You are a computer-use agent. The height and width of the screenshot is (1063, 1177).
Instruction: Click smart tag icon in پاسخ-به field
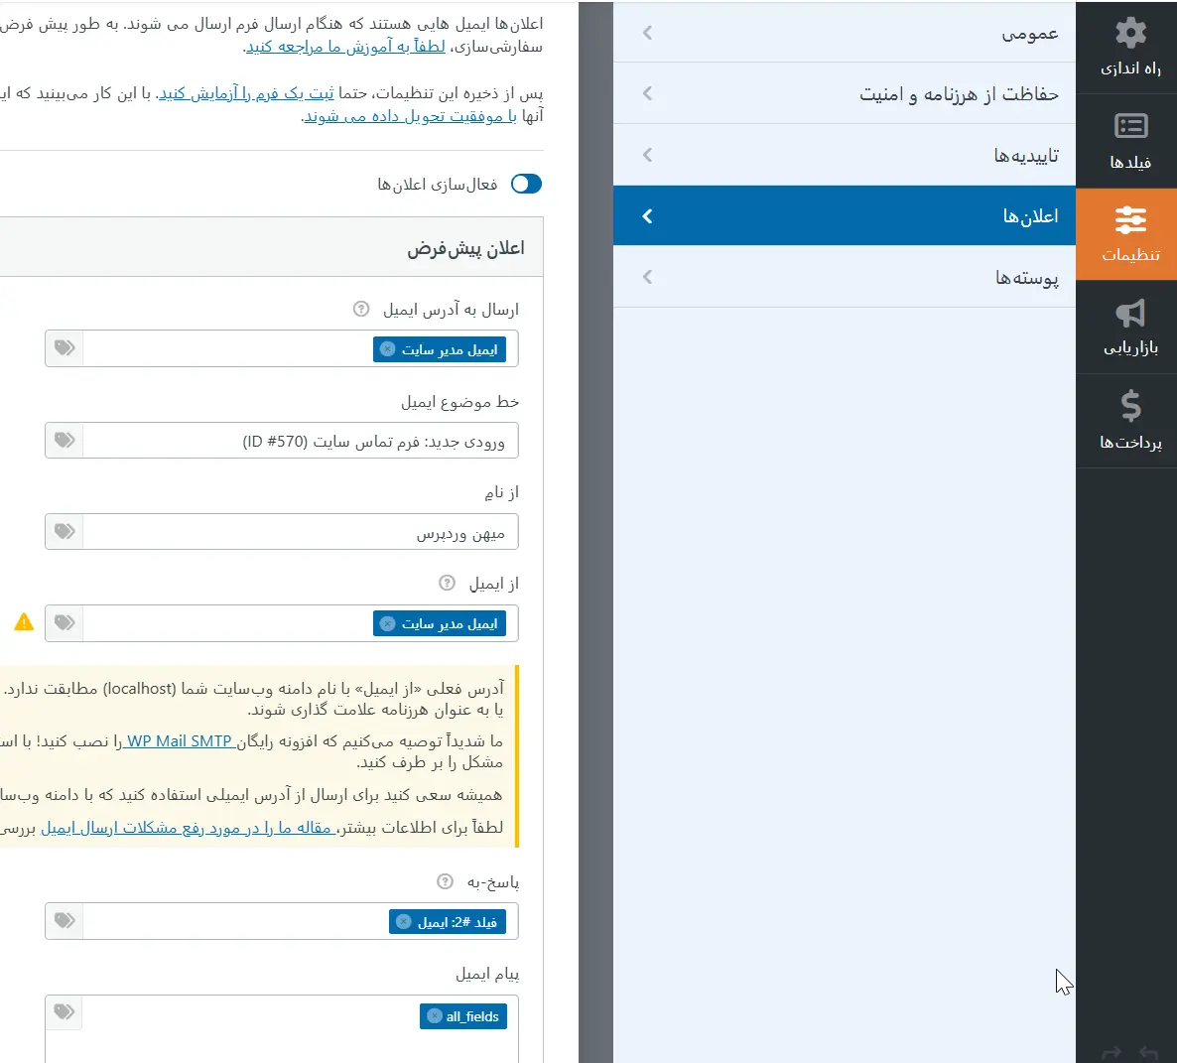(x=65, y=920)
